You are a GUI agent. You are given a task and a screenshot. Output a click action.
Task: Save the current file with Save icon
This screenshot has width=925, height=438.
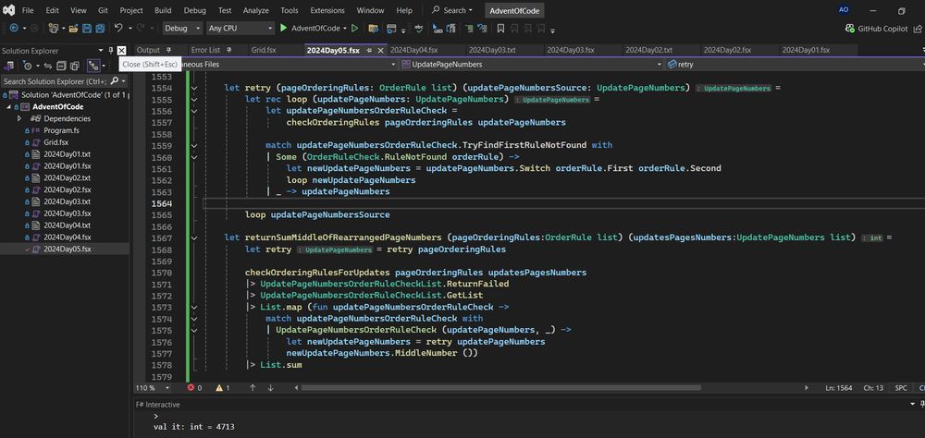pos(87,29)
